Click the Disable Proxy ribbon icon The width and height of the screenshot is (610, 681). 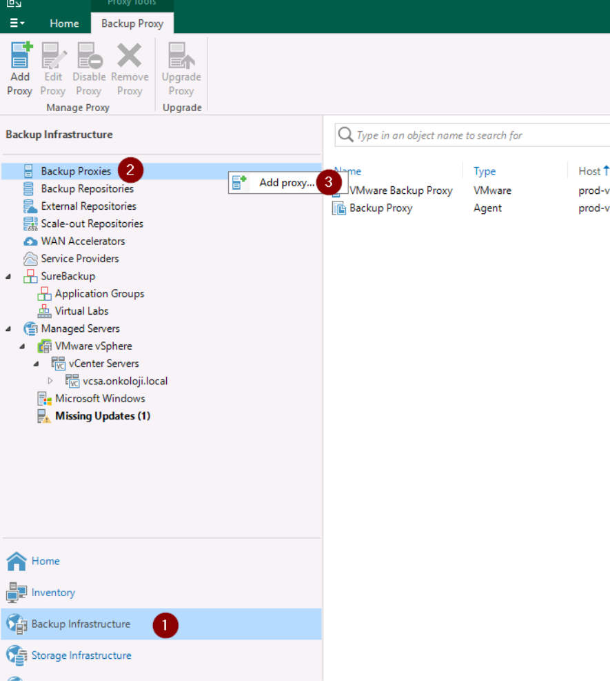pos(90,55)
